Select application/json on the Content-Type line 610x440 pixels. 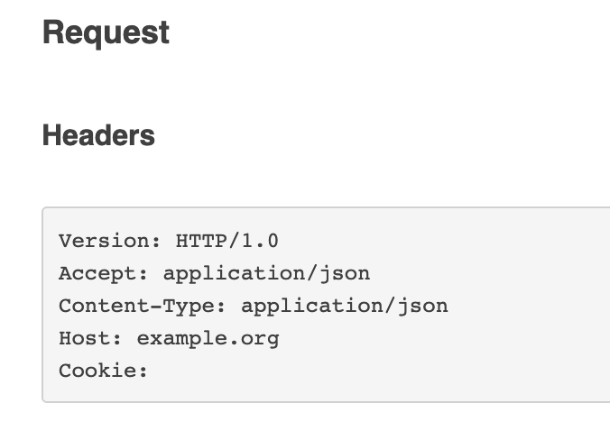tap(345, 307)
